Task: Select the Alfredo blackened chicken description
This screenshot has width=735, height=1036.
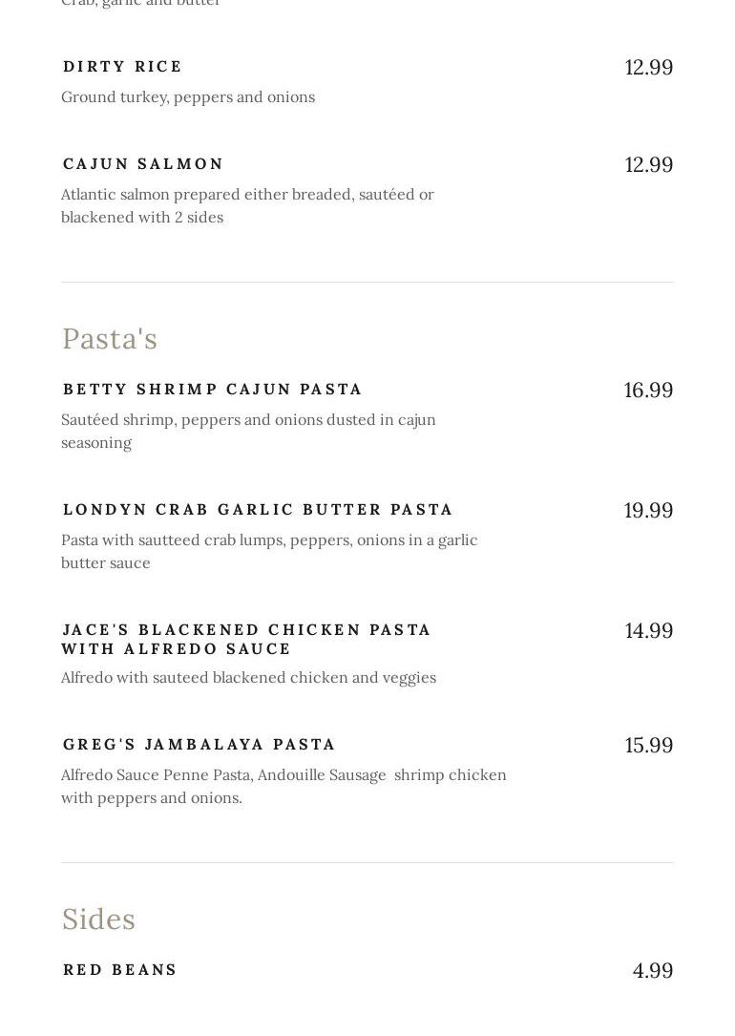Action: point(248,678)
